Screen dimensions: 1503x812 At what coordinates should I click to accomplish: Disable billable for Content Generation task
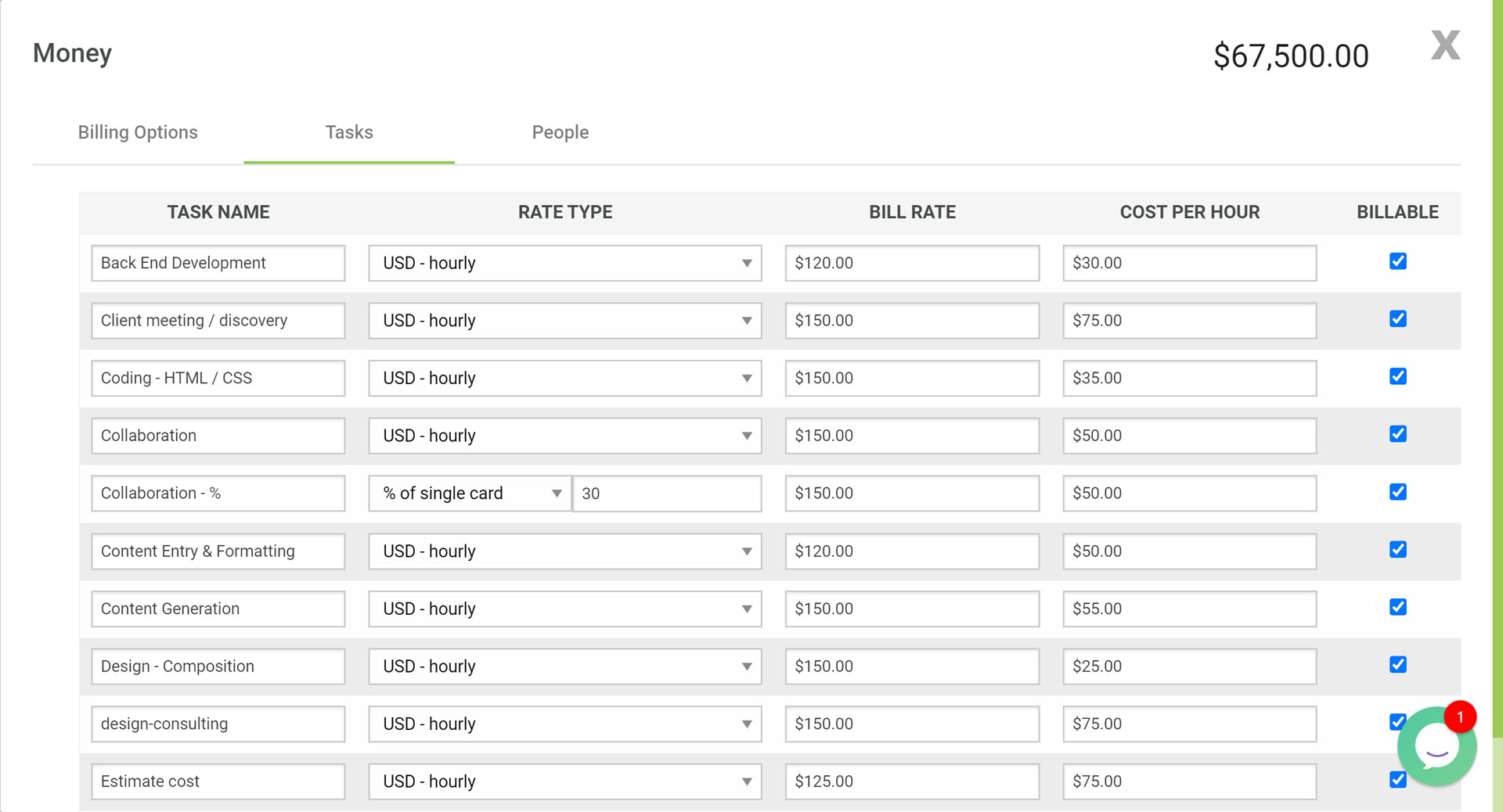pos(1397,607)
